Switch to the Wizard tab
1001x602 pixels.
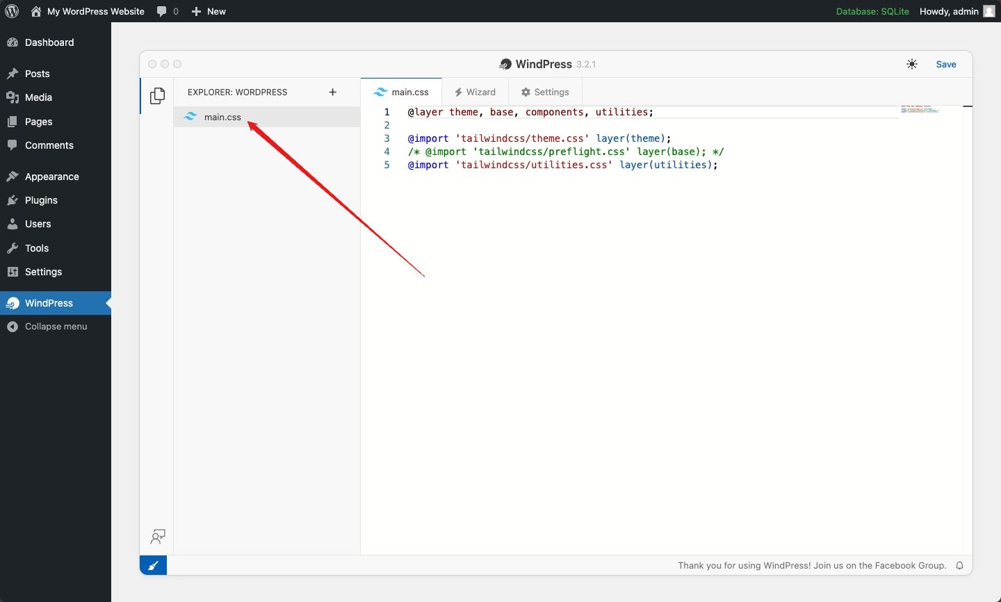pyautogui.click(x=475, y=91)
